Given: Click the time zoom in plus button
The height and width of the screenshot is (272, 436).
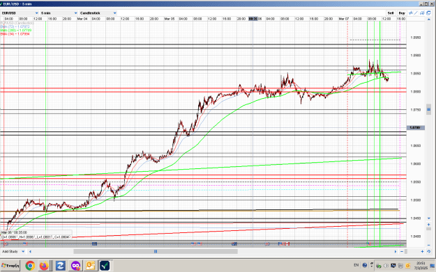Looking at the screenshot, I should (x=422, y=252).
